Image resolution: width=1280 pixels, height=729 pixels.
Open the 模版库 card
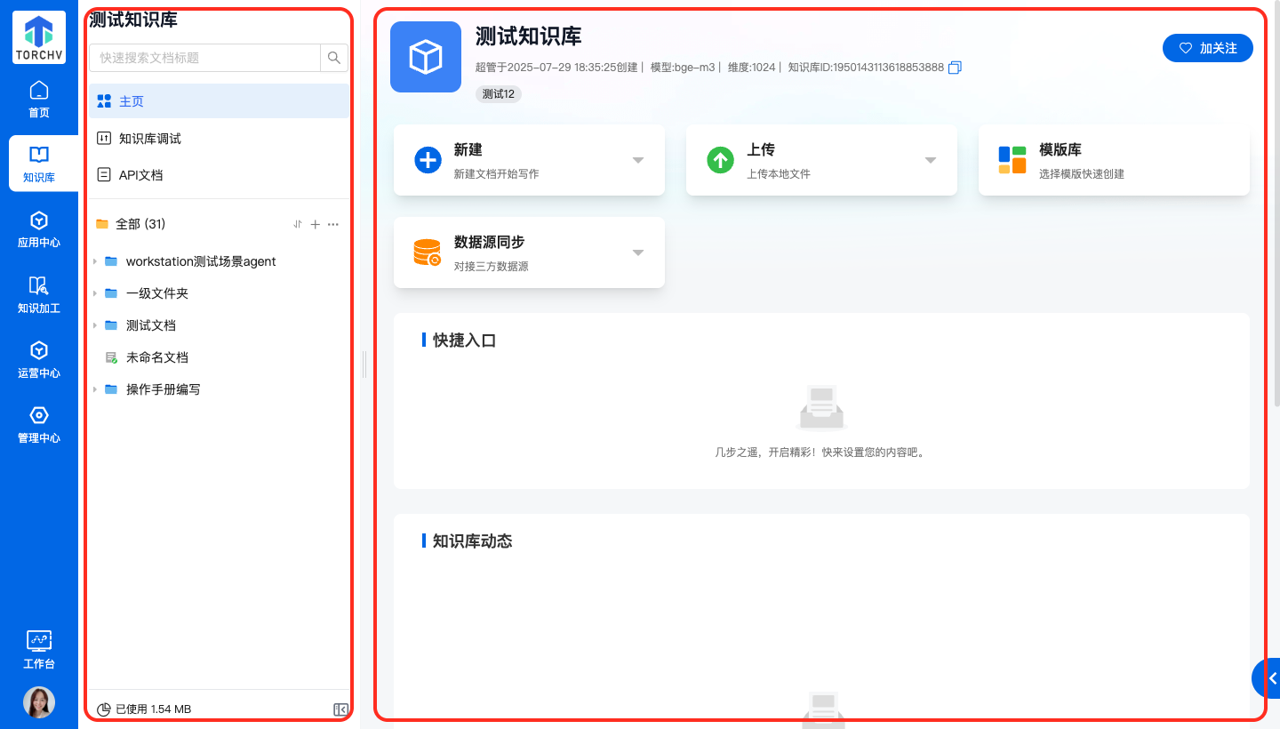[x=1113, y=160]
